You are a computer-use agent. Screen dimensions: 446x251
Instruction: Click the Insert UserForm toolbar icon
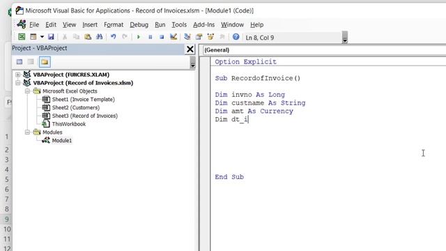pos(33,37)
